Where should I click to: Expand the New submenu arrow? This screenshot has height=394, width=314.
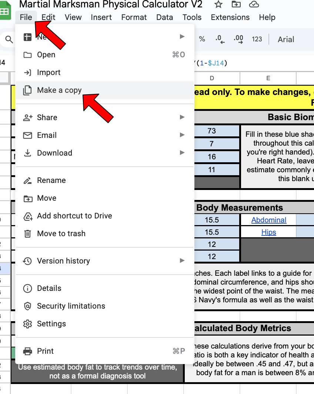(182, 37)
